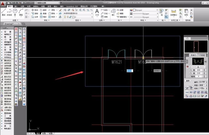Switch to the 插入 ribbon tab

click(16, 6)
